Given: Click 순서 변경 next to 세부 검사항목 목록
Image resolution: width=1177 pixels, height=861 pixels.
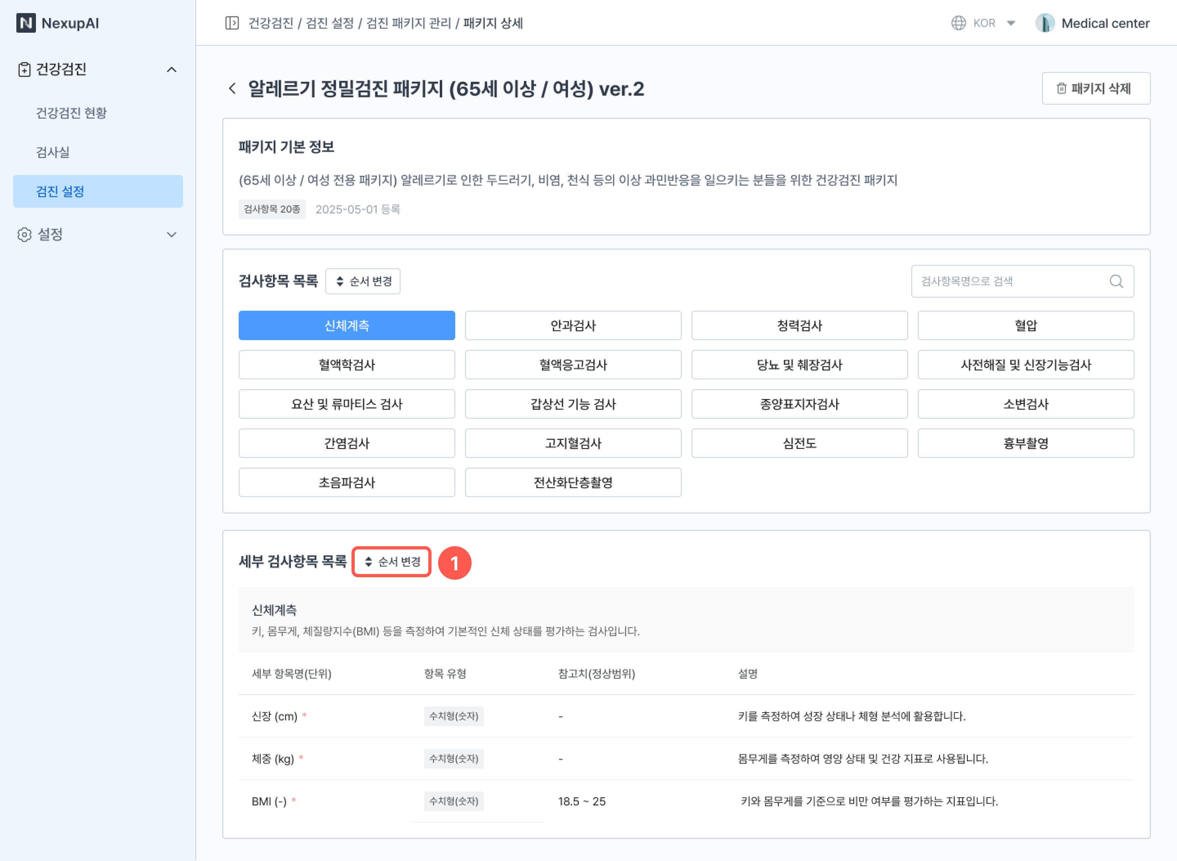Looking at the screenshot, I should coord(391,562).
